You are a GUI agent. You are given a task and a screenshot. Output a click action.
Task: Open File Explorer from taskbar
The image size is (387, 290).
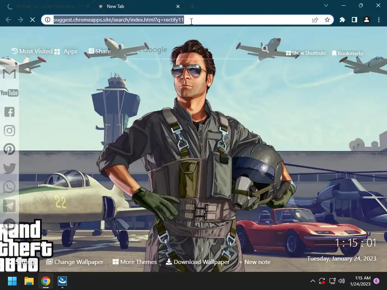point(29,281)
